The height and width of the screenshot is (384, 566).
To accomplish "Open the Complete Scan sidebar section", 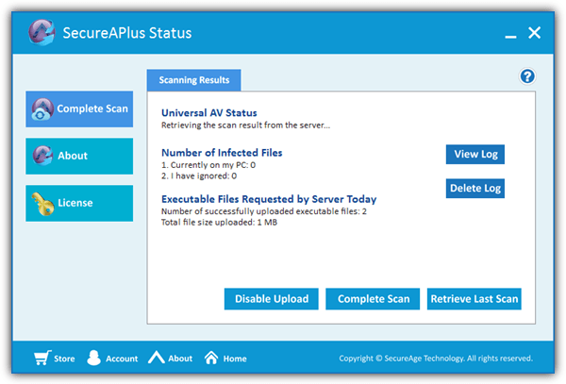I will click(79, 109).
